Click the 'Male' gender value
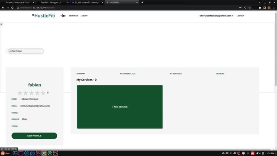Screen dimensions: 277x156 24,119
